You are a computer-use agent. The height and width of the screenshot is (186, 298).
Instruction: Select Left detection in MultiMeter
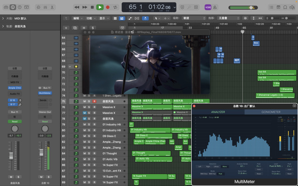[200, 166]
